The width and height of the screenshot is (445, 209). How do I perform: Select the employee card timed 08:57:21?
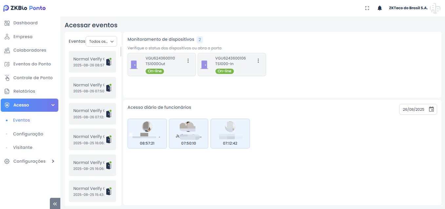(x=147, y=133)
